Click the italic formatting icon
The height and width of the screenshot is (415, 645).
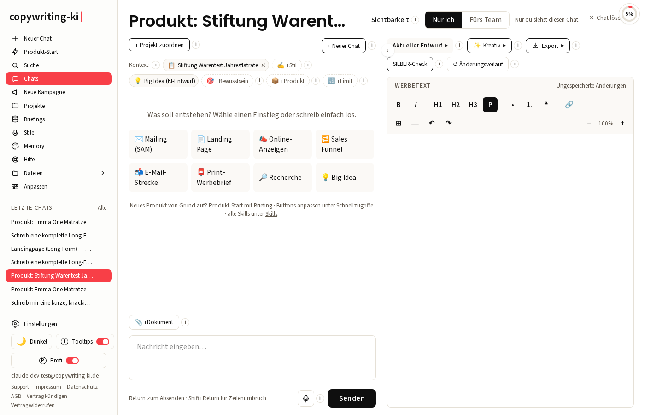pos(416,105)
